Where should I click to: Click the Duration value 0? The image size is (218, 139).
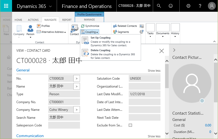[210, 132]
